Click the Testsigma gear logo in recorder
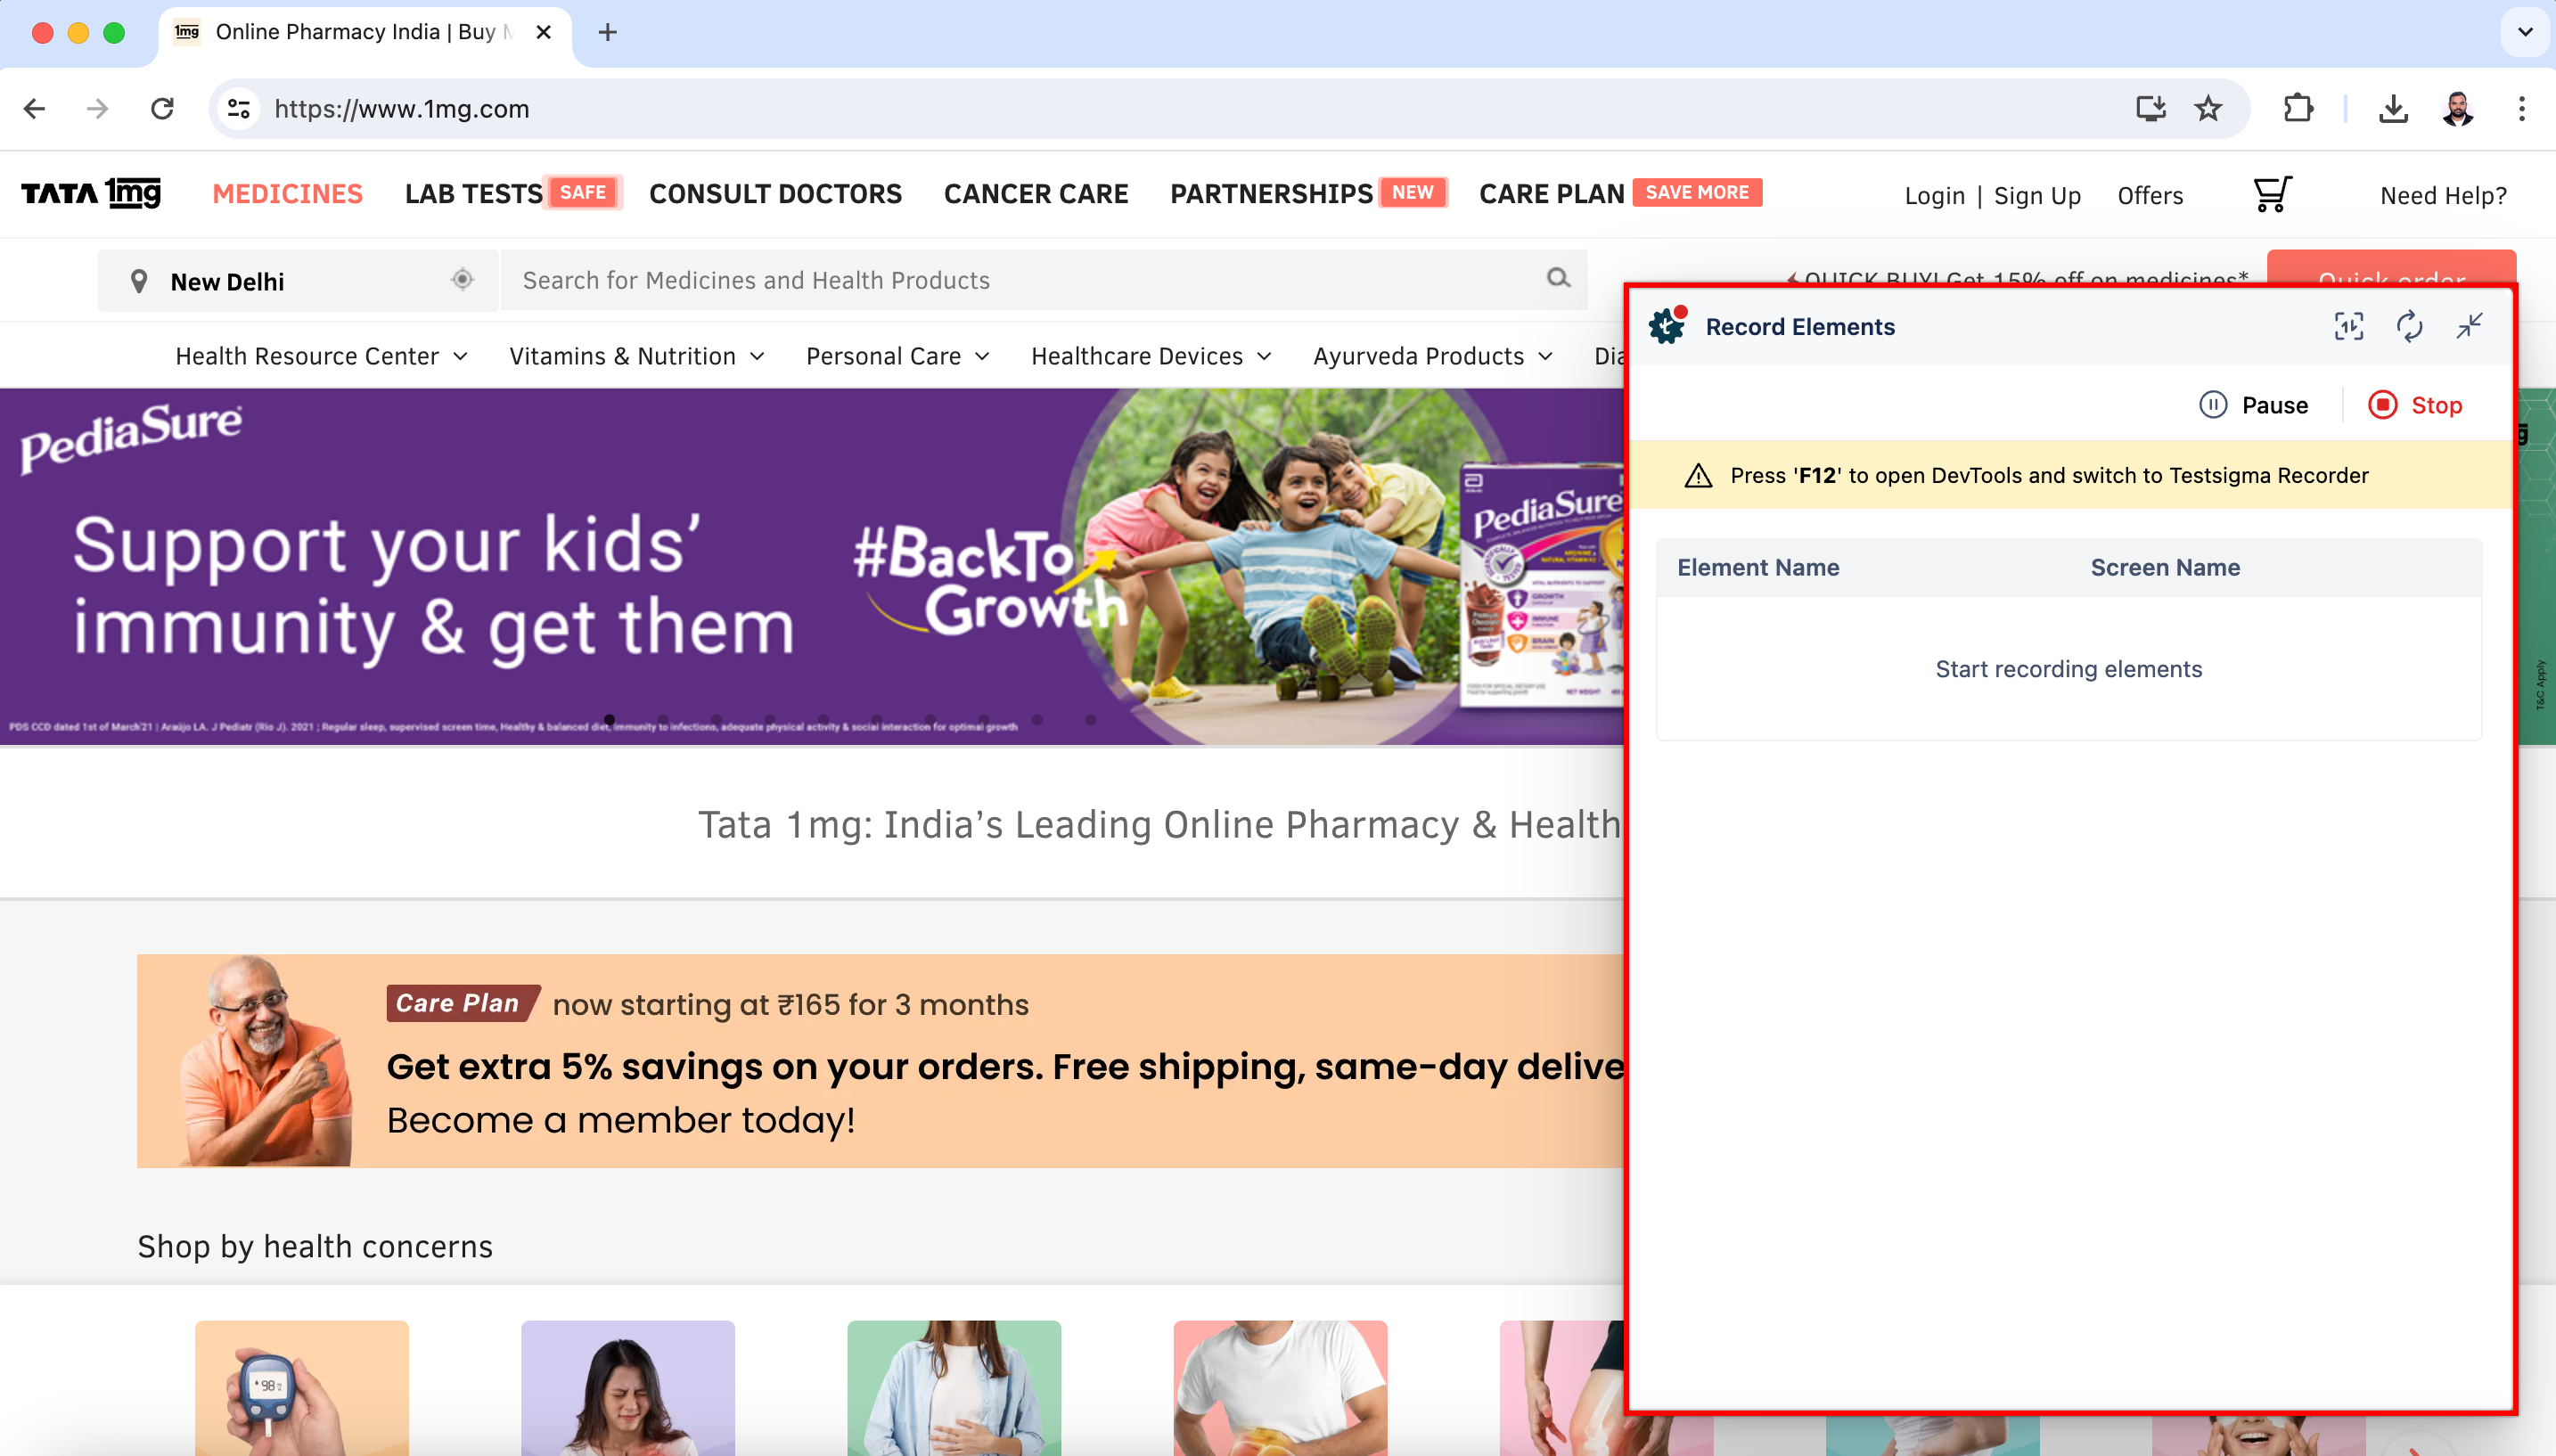 [1667, 326]
